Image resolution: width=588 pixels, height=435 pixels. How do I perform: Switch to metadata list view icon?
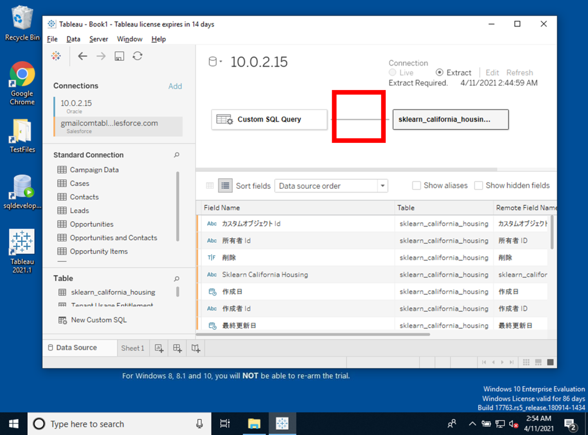coord(225,185)
